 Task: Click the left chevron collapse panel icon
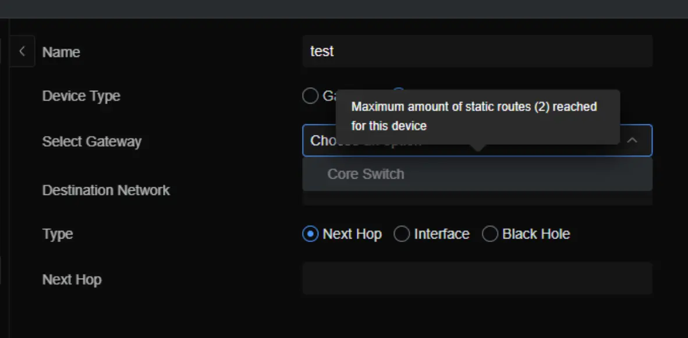point(22,51)
